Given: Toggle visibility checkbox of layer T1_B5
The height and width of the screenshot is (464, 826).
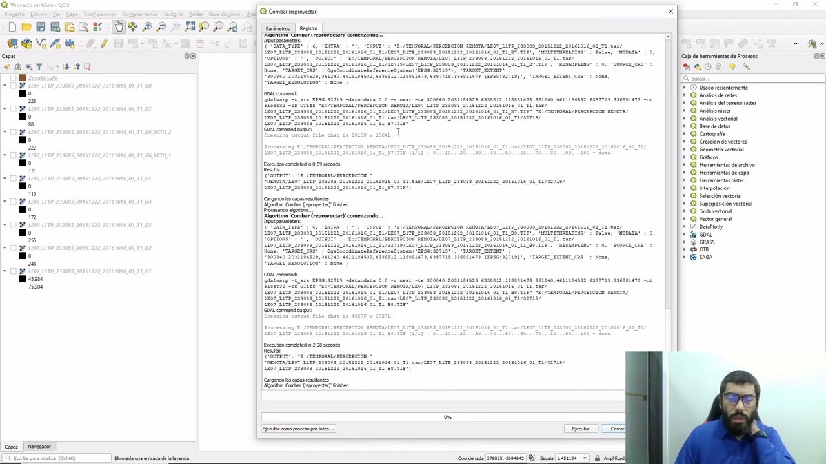Looking at the screenshot, I should (14, 179).
